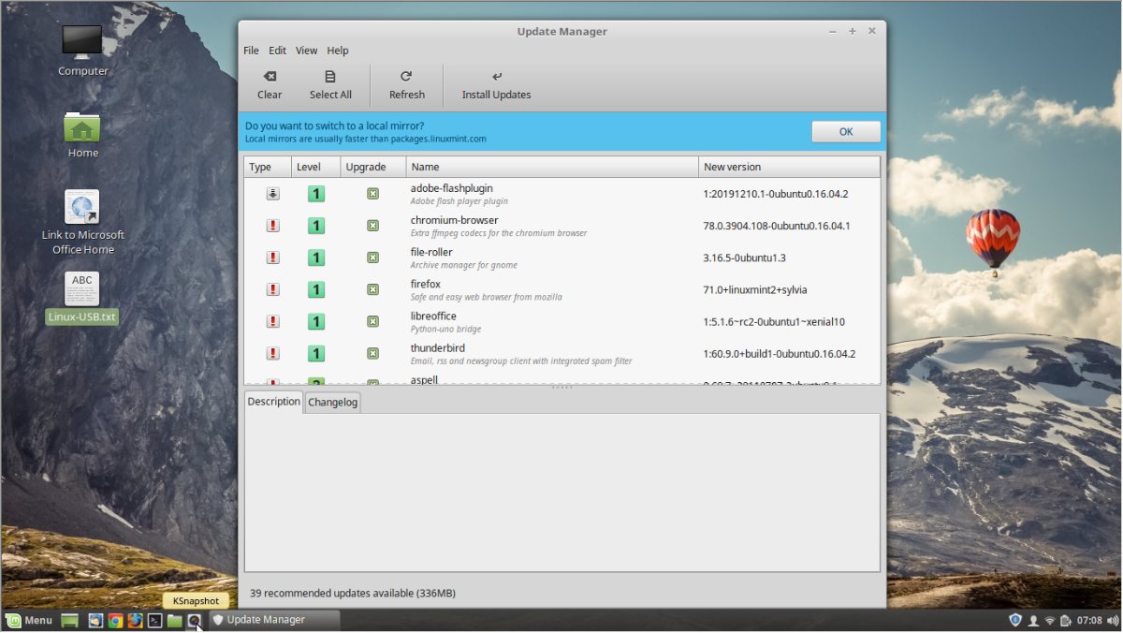Click level 1 badge for chromium-browser

pos(316,226)
